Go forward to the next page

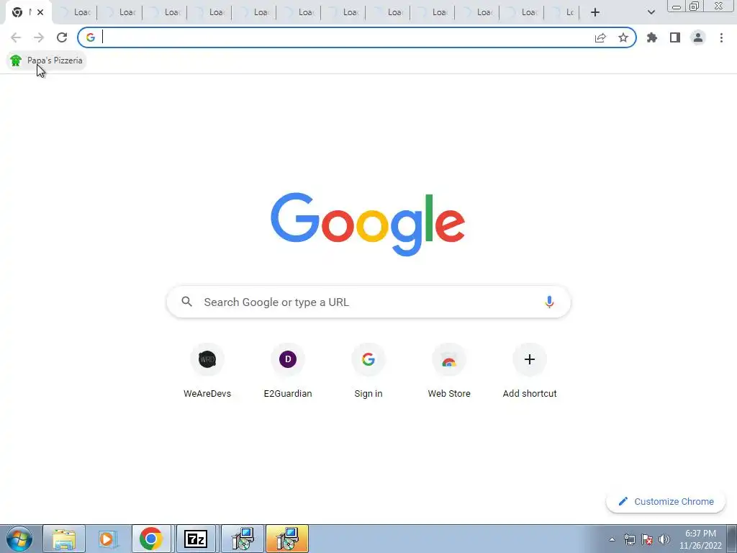[x=39, y=37]
